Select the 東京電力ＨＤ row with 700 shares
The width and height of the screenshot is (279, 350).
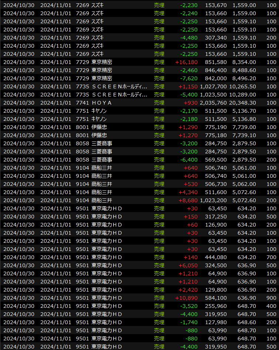(139, 257)
